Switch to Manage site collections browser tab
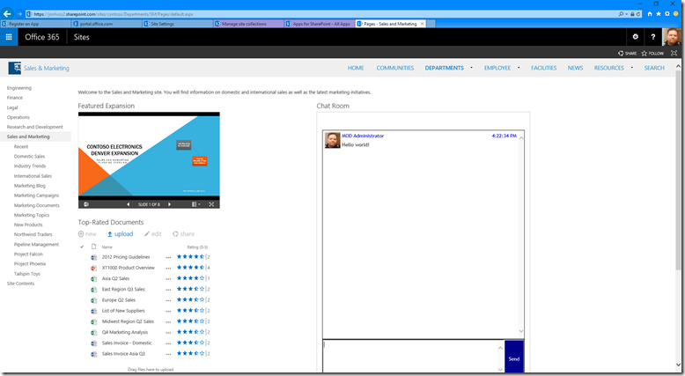Viewport: 685px width, 376px height. coord(248,24)
